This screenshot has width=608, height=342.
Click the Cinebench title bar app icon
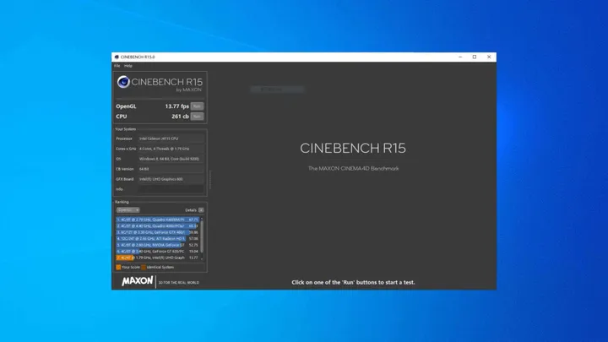[117, 57]
